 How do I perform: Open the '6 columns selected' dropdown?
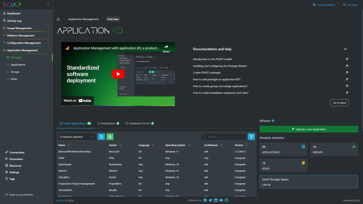tap(77, 137)
